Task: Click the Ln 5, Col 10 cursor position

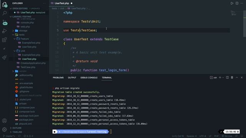Action: [x=178, y=136]
